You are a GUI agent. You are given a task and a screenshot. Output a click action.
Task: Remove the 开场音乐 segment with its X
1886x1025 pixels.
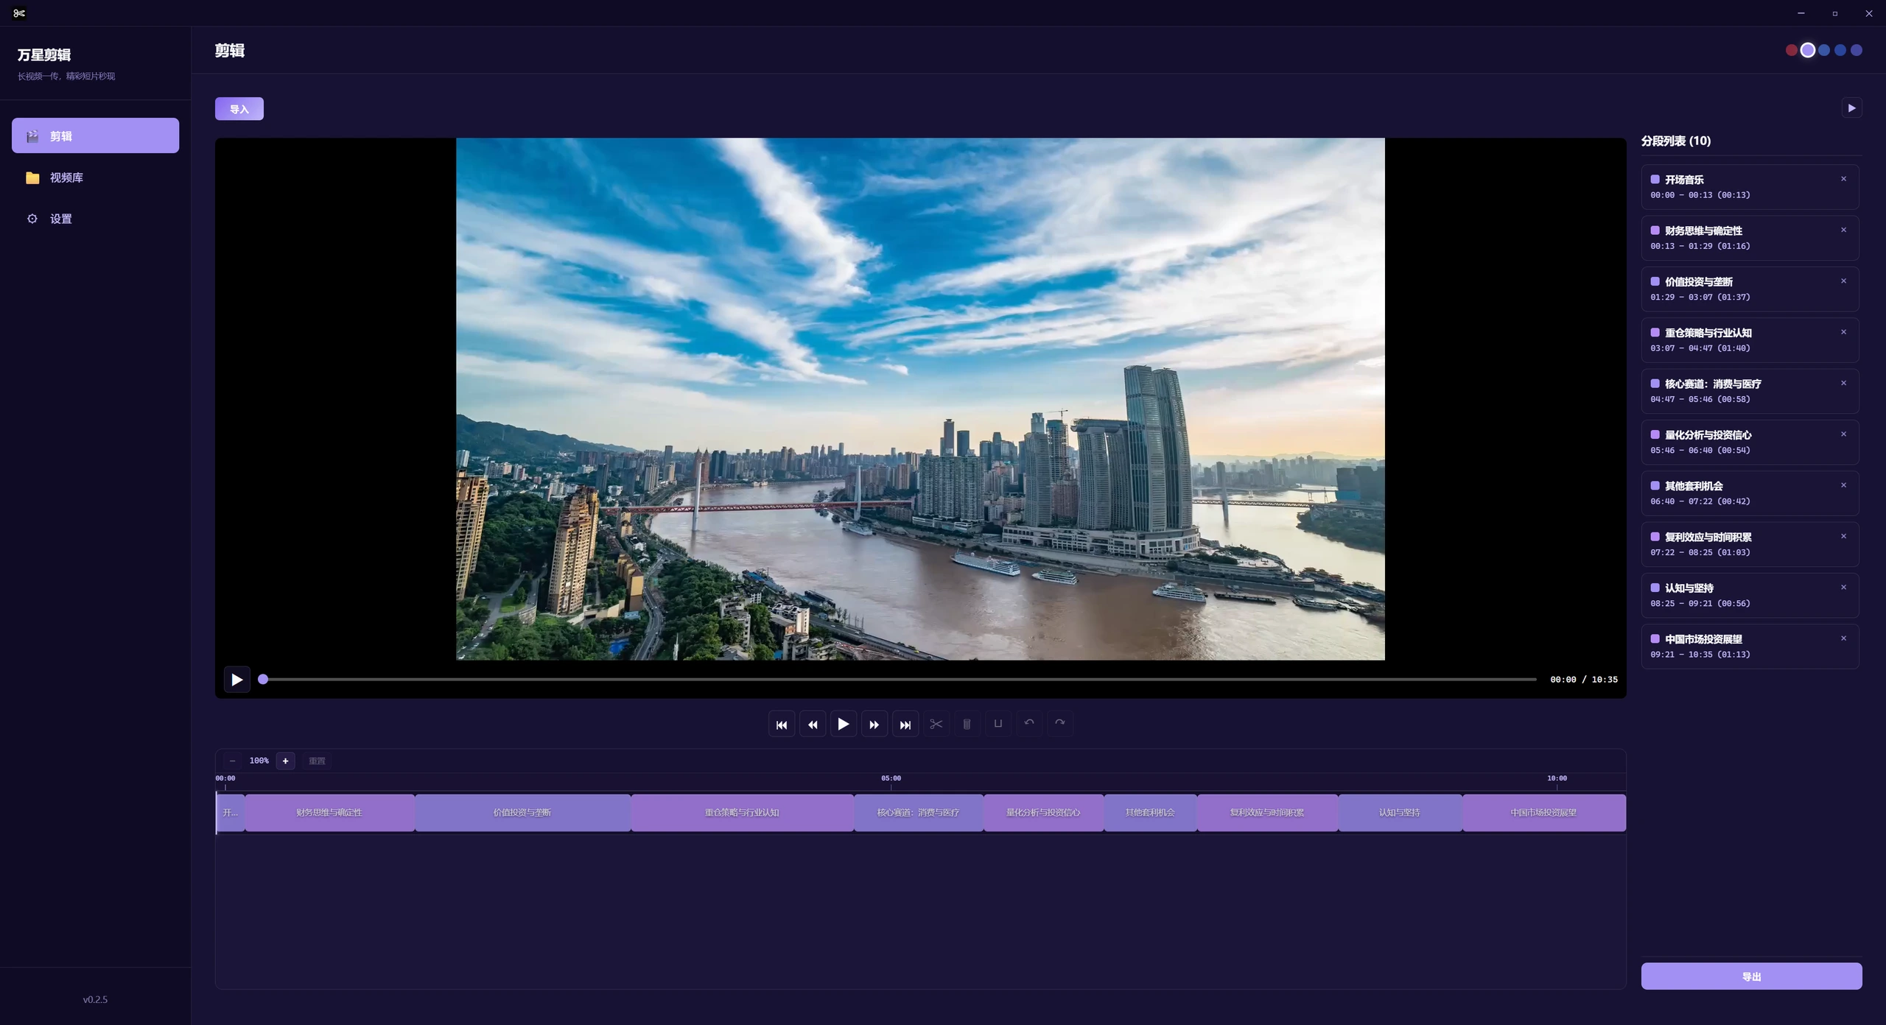point(1844,179)
